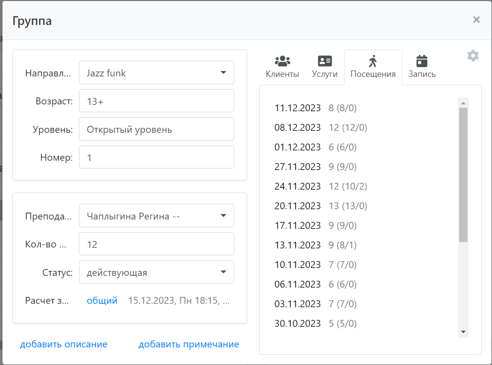The height and width of the screenshot is (365, 492).
Task: Open the Запись calendar icon
Action: pyautogui.click(x=421, y=61)
